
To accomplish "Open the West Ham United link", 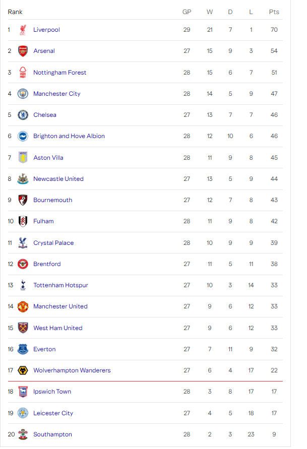I will [57, 328].
